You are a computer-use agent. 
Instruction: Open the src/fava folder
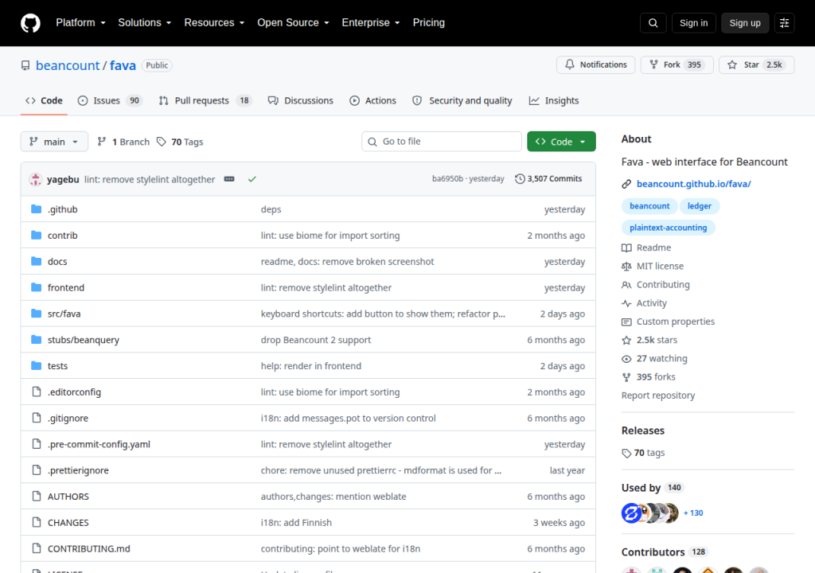64,314
